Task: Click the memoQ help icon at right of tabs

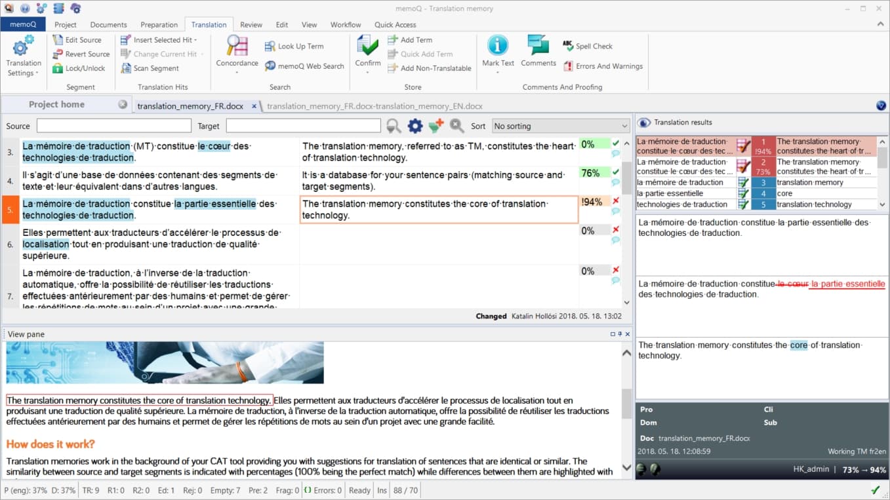Action: pos(881,106)
